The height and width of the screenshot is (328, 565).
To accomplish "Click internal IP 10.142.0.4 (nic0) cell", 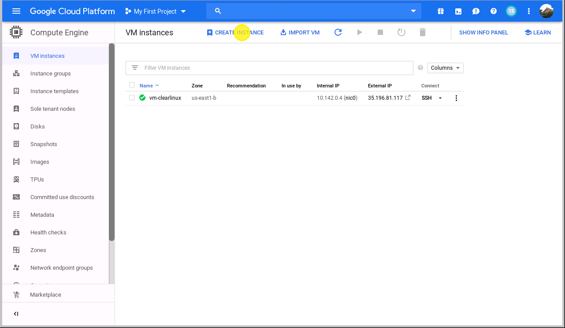I will tap(337, 98).
